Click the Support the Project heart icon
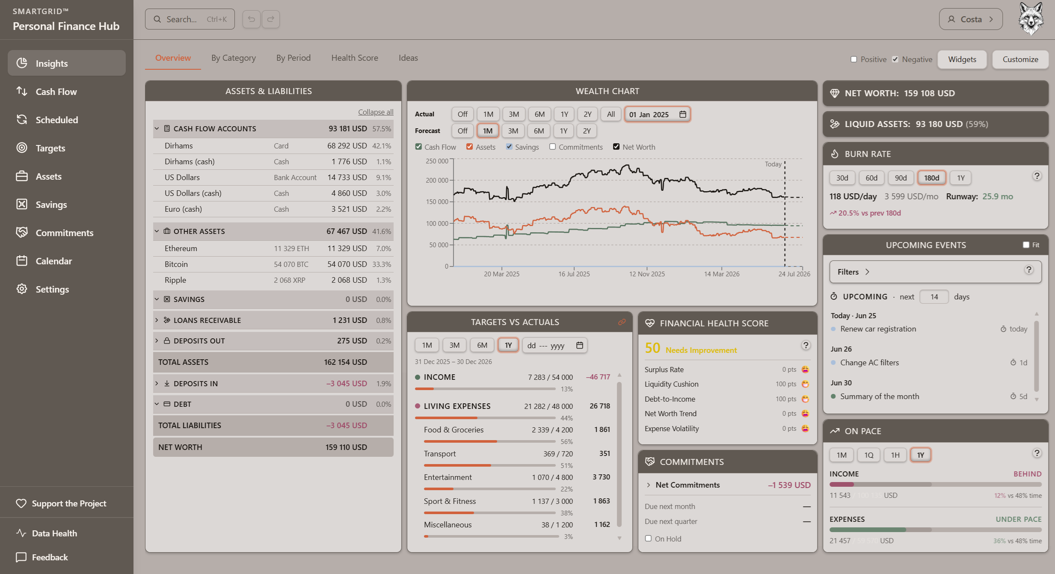 (21, 503)
